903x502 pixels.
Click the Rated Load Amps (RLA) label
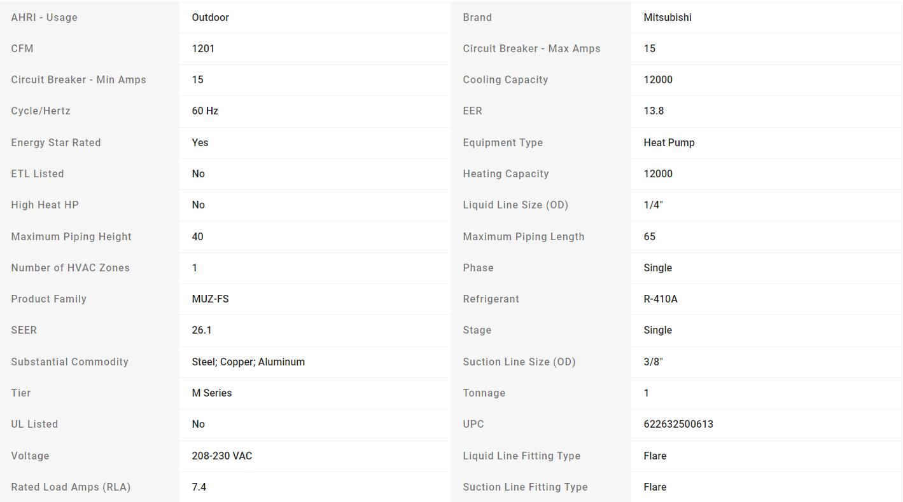point(71,487)
